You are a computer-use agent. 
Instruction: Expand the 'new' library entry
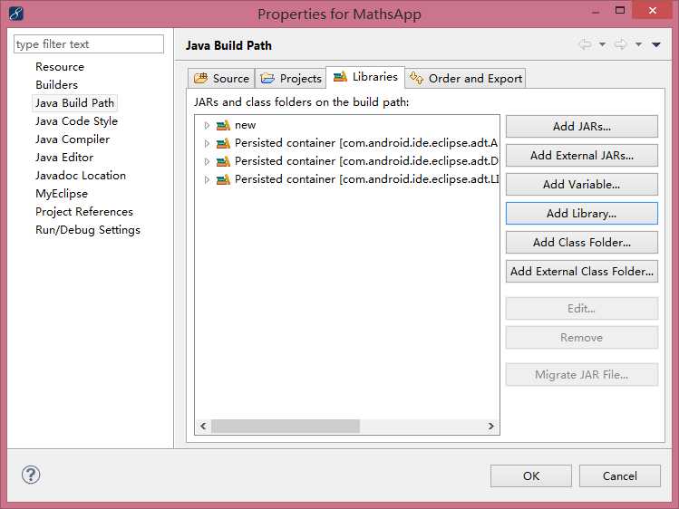click(x=207, y=125)
